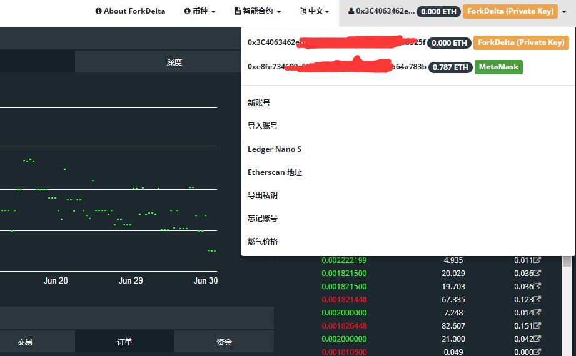
Task: Click the amount 82.607
Action: [453, 325]
